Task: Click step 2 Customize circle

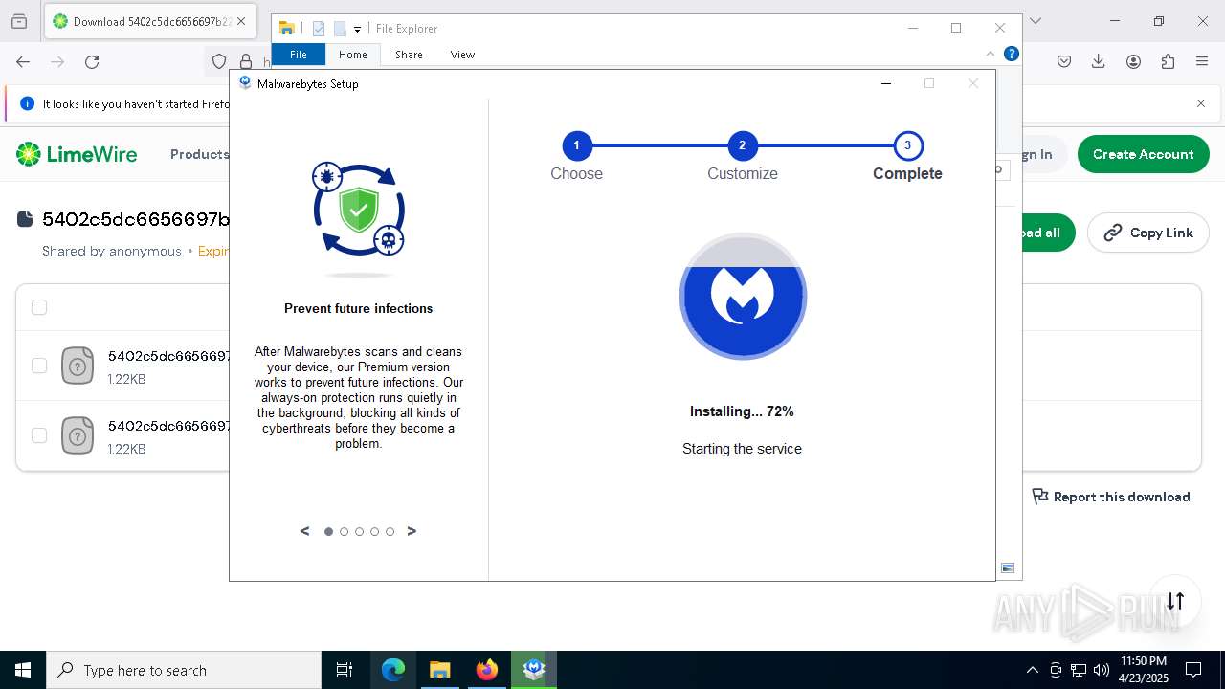Action: [x=742, y=145]
